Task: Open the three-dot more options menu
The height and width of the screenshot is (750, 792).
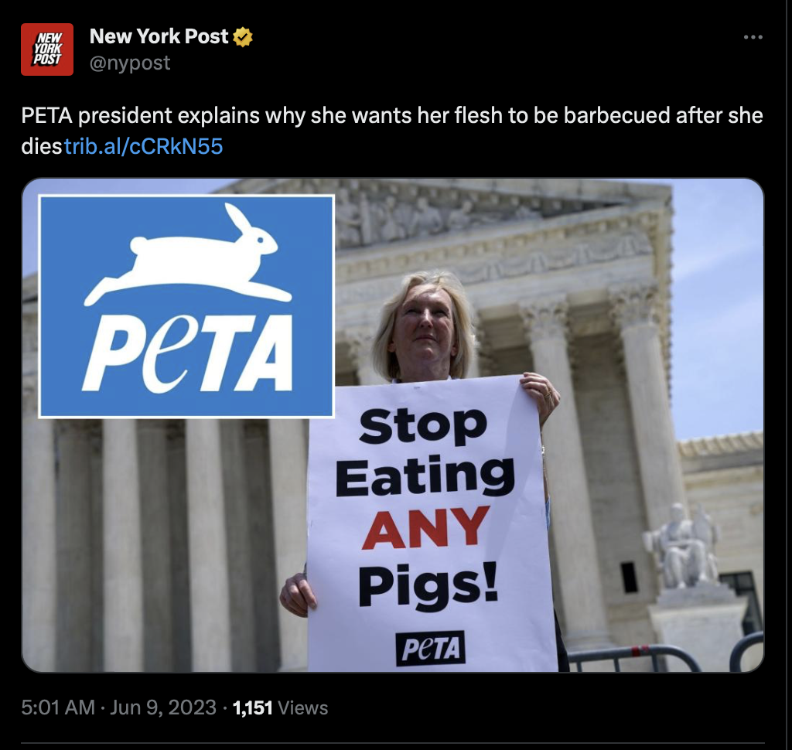Action: click(753, 37)
